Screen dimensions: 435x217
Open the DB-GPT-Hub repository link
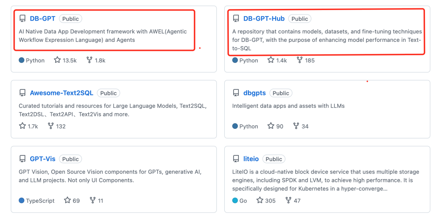tap(264, 19)
